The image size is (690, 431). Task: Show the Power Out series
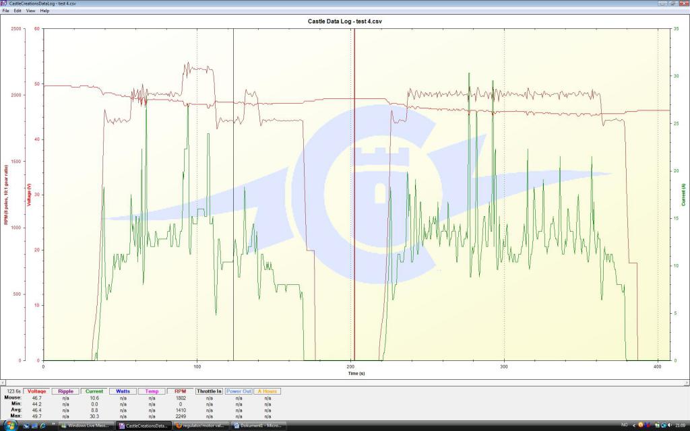(239, 391)
